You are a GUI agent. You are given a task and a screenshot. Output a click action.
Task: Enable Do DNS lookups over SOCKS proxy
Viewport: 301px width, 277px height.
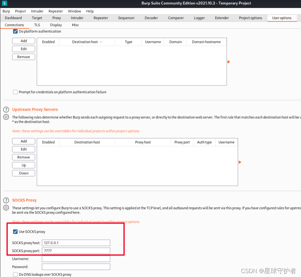15,274
